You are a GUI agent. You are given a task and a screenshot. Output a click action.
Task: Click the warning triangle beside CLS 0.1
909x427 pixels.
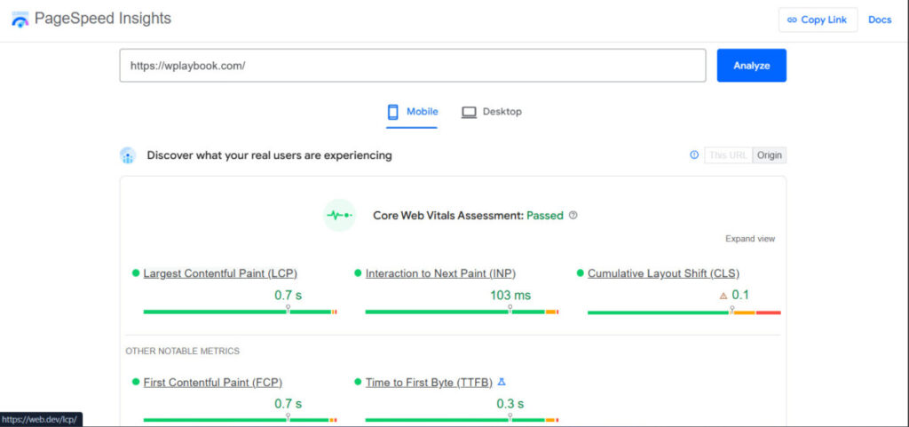(x=723, y=296)
